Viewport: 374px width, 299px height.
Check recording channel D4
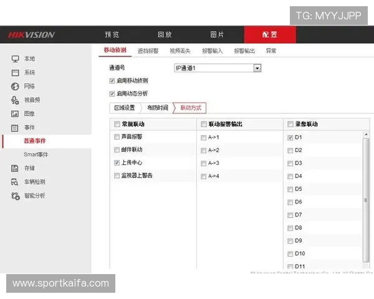(x=290, y=176)
